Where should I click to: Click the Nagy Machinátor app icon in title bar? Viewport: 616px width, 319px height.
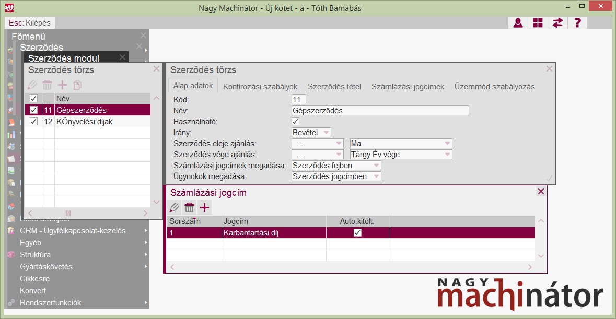click(9, 7)
